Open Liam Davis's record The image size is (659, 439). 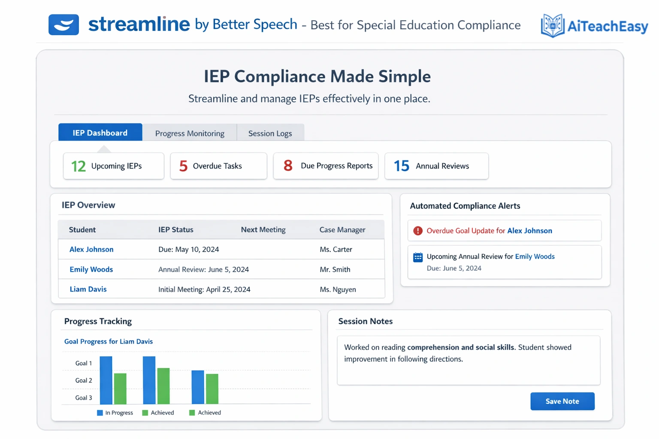point(88,289)
